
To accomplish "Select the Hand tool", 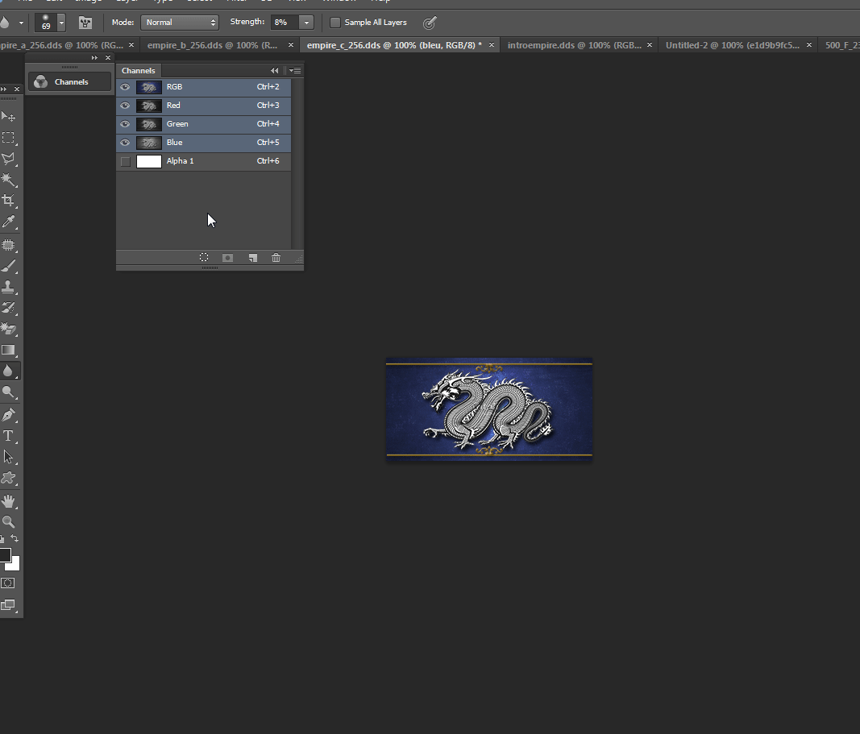I will click(8, 501).
